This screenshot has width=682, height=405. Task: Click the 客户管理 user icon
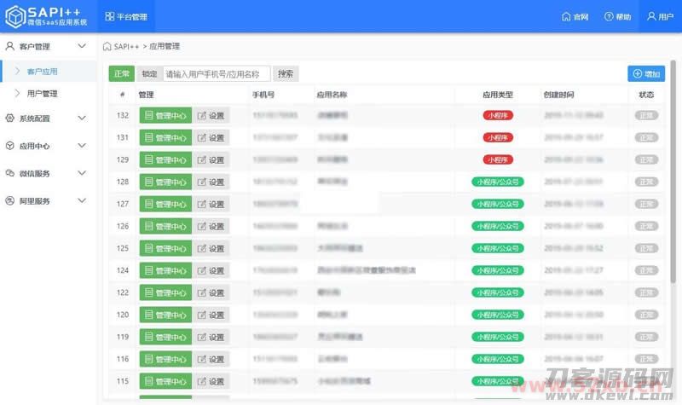[9, 46]
